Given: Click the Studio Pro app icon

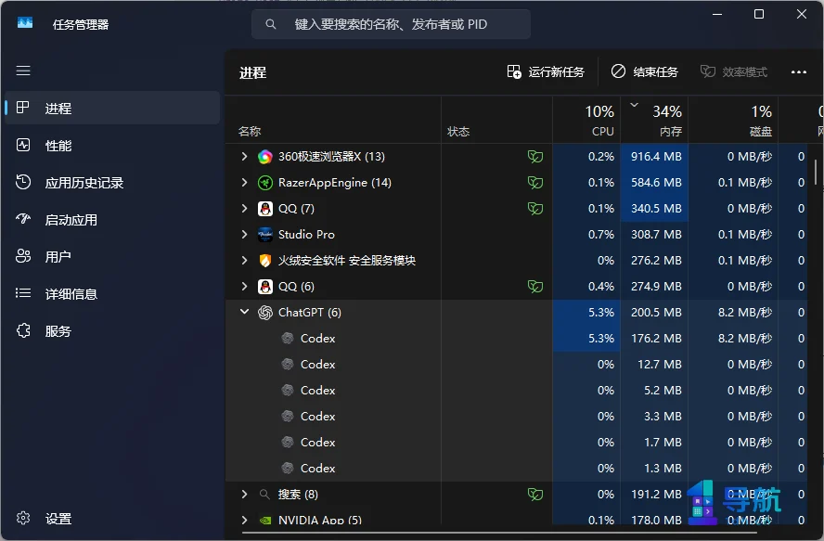Looking at the screenshot, I should point(265,235).
